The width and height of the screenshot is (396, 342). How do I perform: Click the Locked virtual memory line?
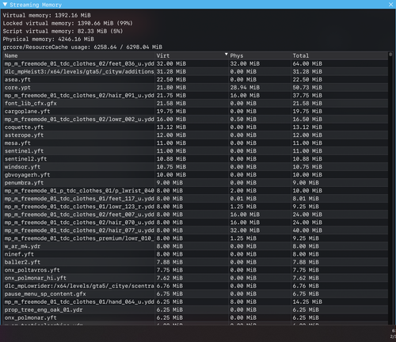pos(68,23)
